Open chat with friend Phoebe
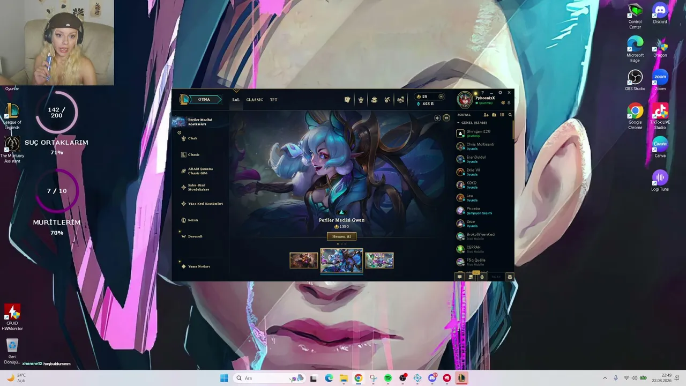Image resolution: width=686 pixels, height=386 pixels. click(484, 210)
